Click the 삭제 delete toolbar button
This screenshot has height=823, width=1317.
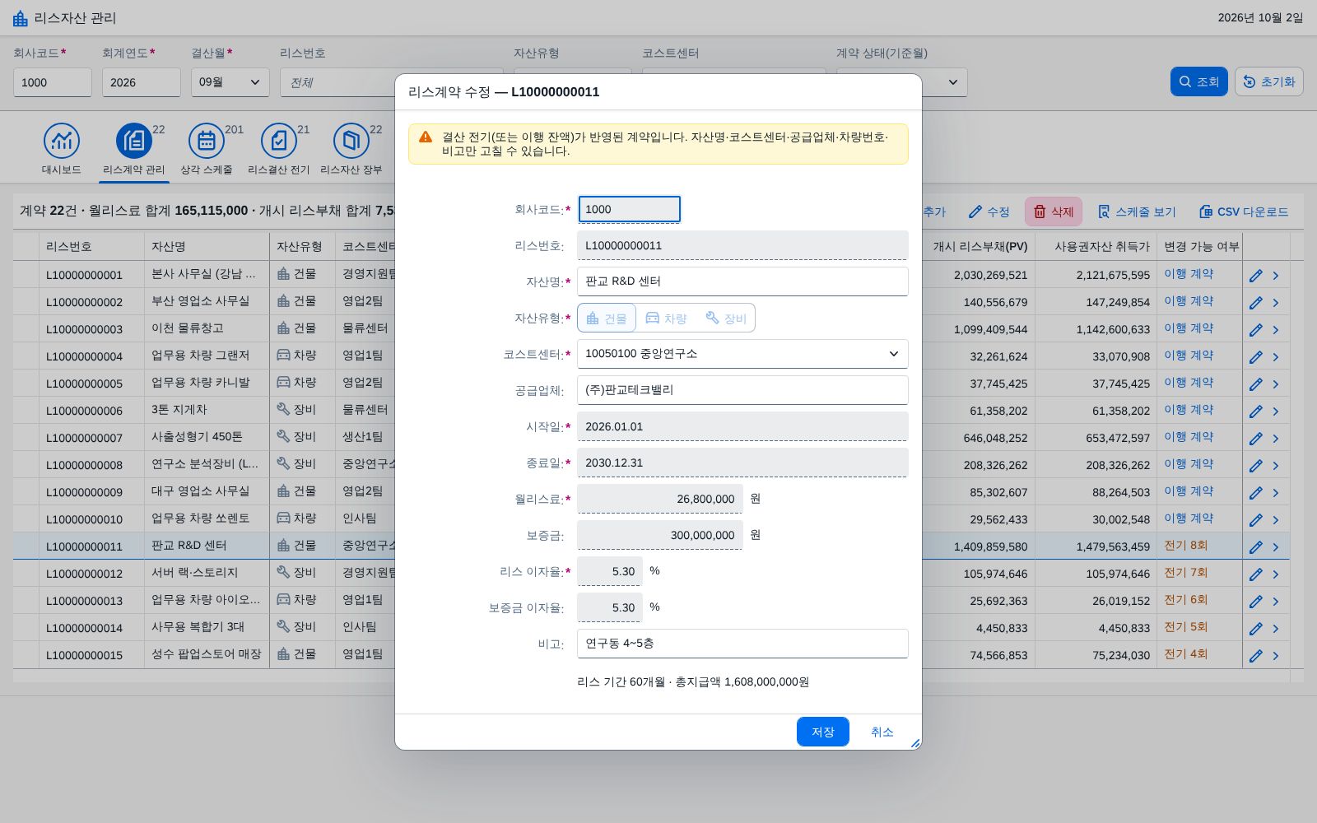(1054, 212)
